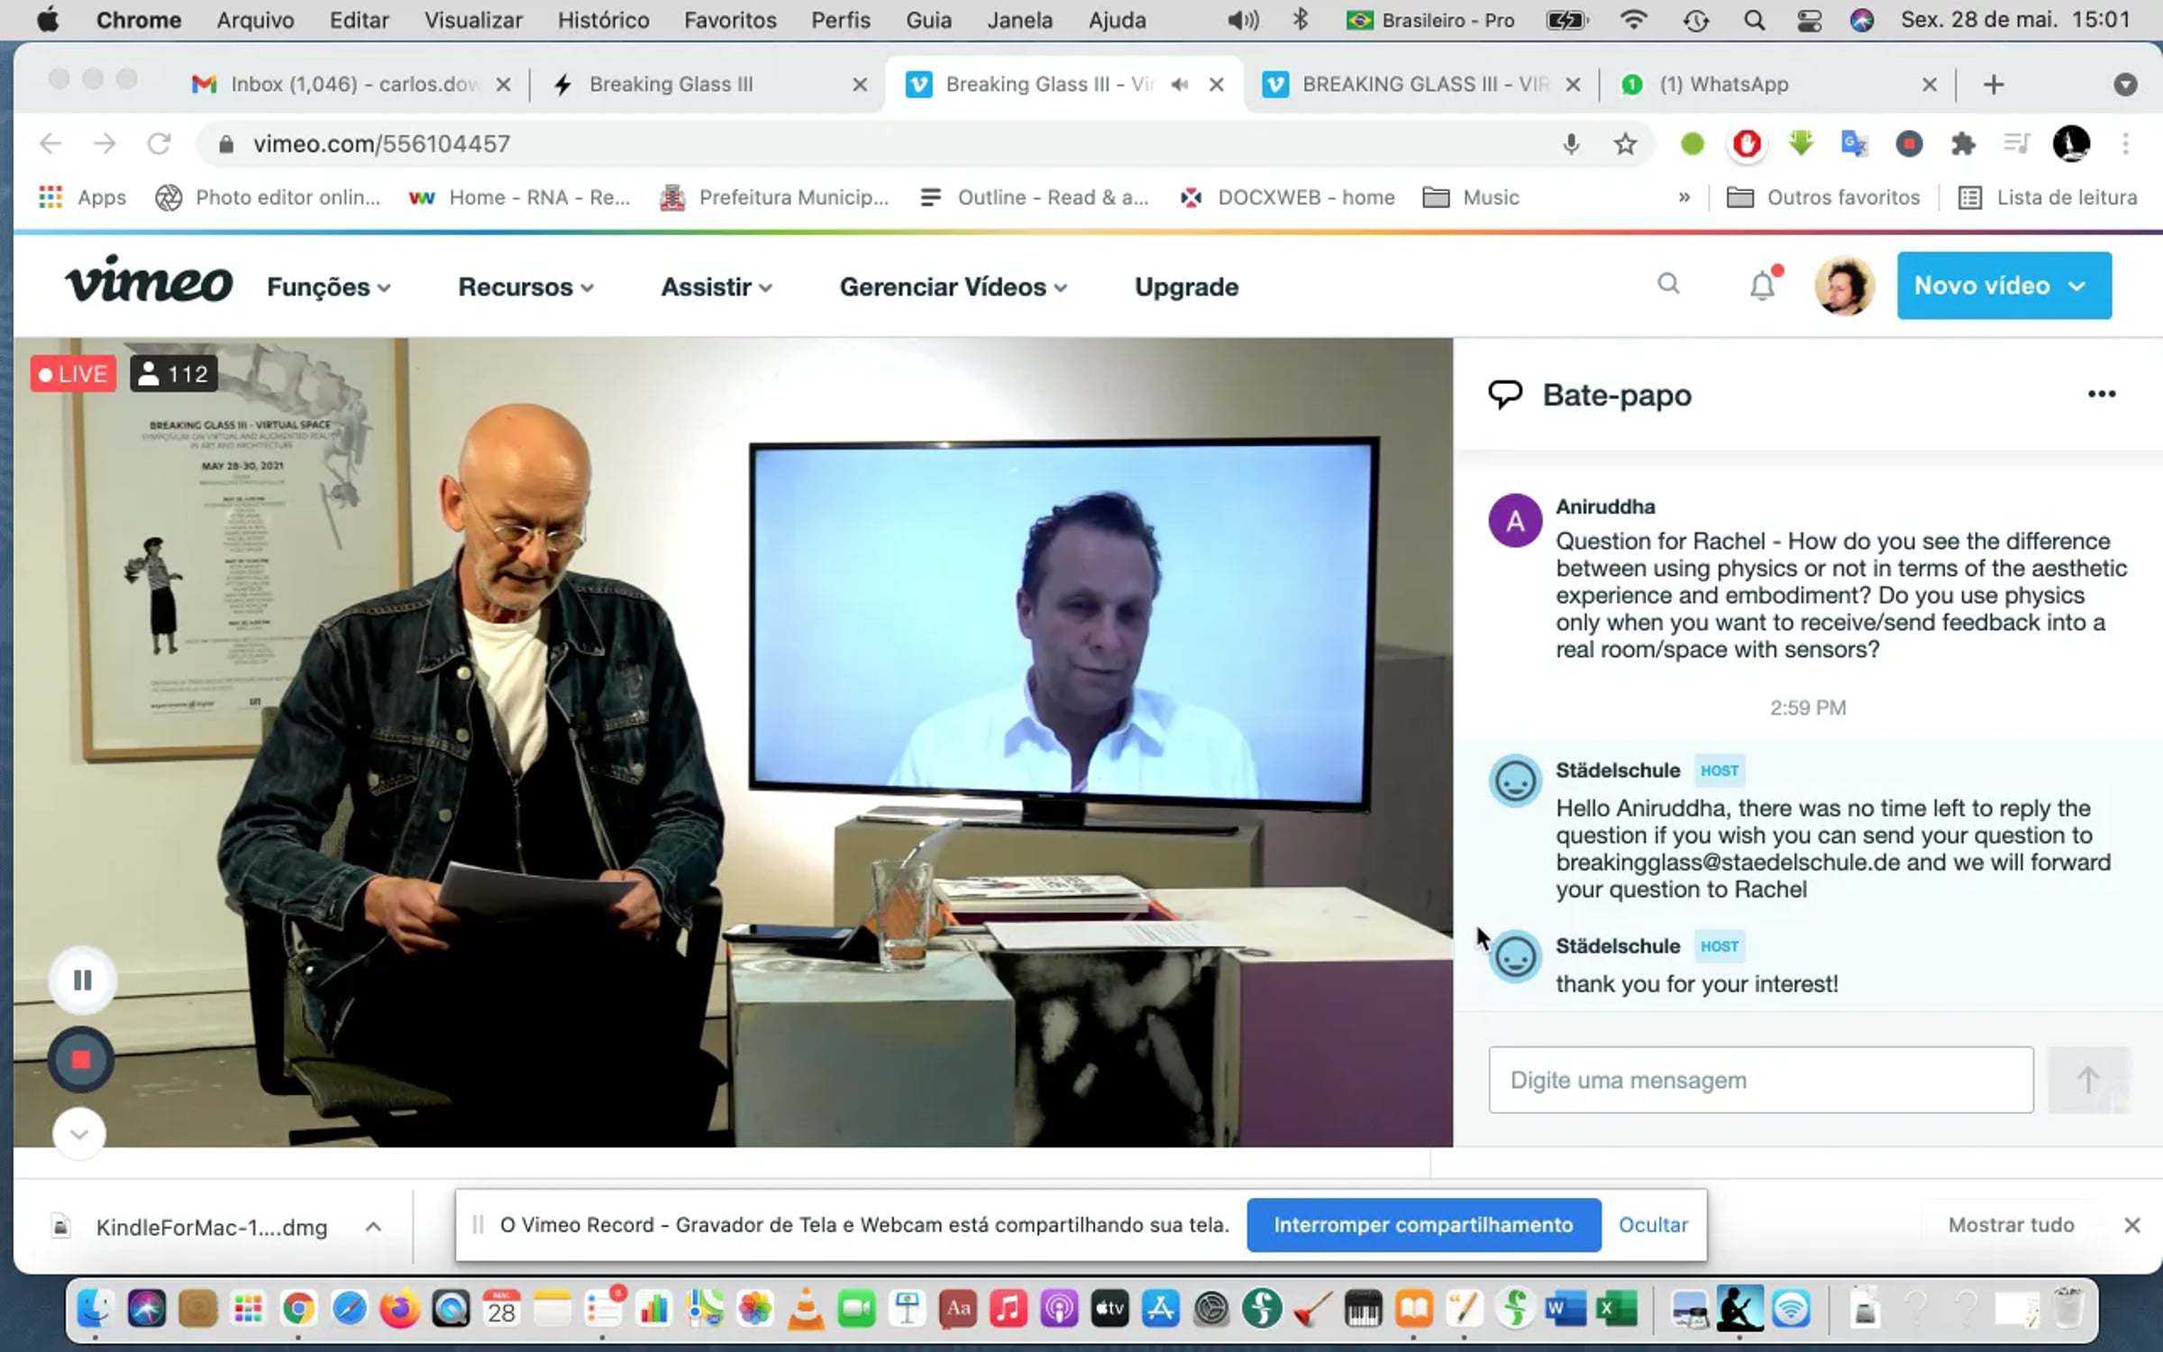Open the Gerenciar Vídeos dropdown menu
The width and height of the screenshot is (2163, 1352).
tap(953, 287)
